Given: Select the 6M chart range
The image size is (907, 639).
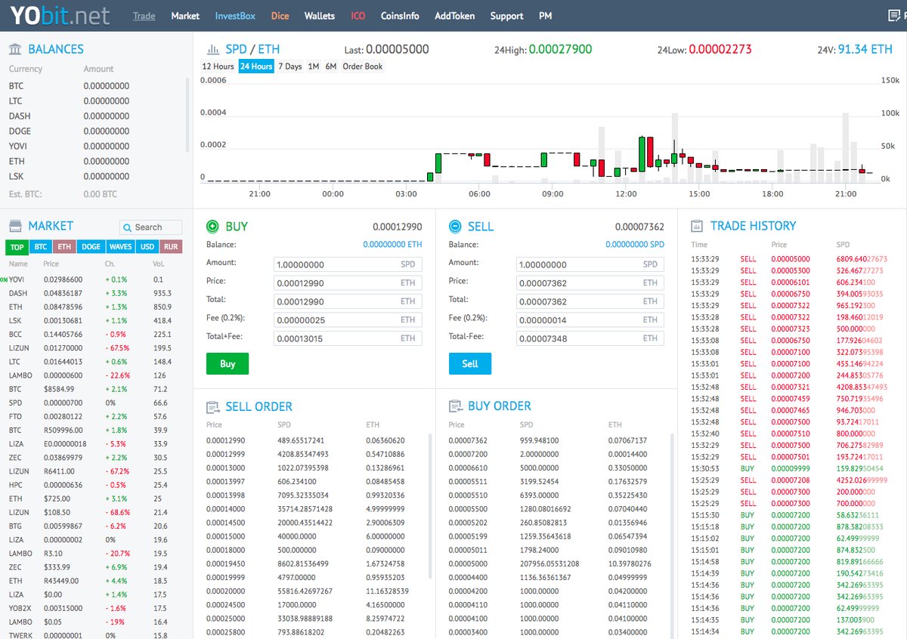Looking at the screenshot, I should pyautogui.click(x=331, y=66).
